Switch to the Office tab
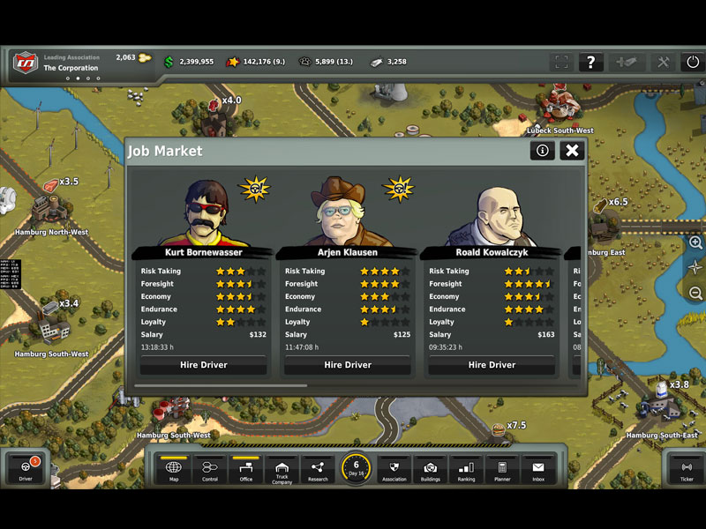Image resolution: width=706 pixels, height=529 pixels. click(246, 470)
